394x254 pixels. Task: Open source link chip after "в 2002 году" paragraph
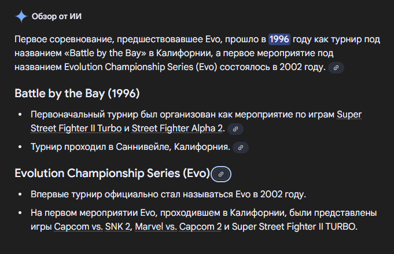tap(336, 68)
